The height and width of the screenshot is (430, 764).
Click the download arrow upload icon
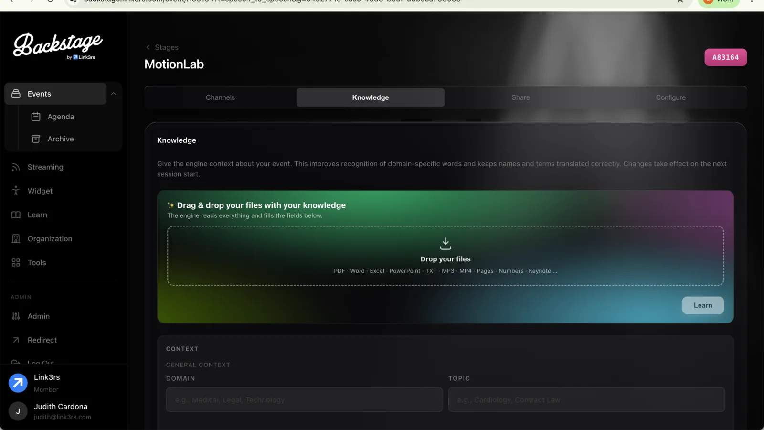(x=446, y=244)
